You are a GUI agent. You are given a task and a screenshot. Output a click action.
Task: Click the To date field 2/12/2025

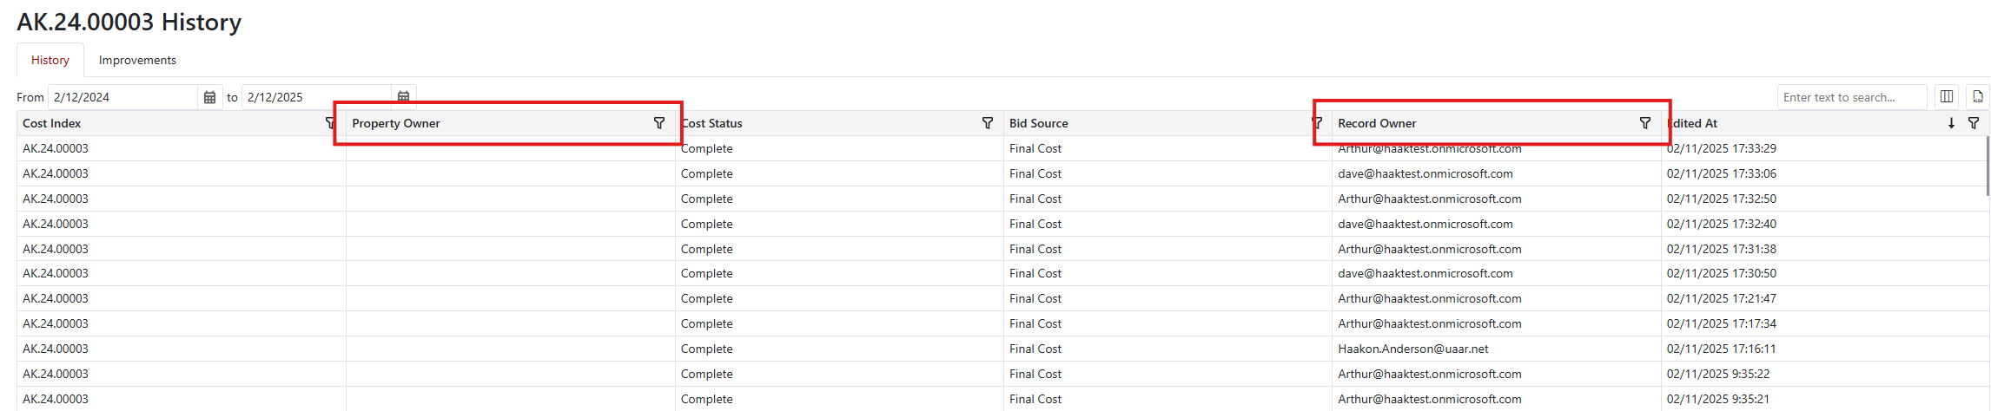(x=315, y=97)
